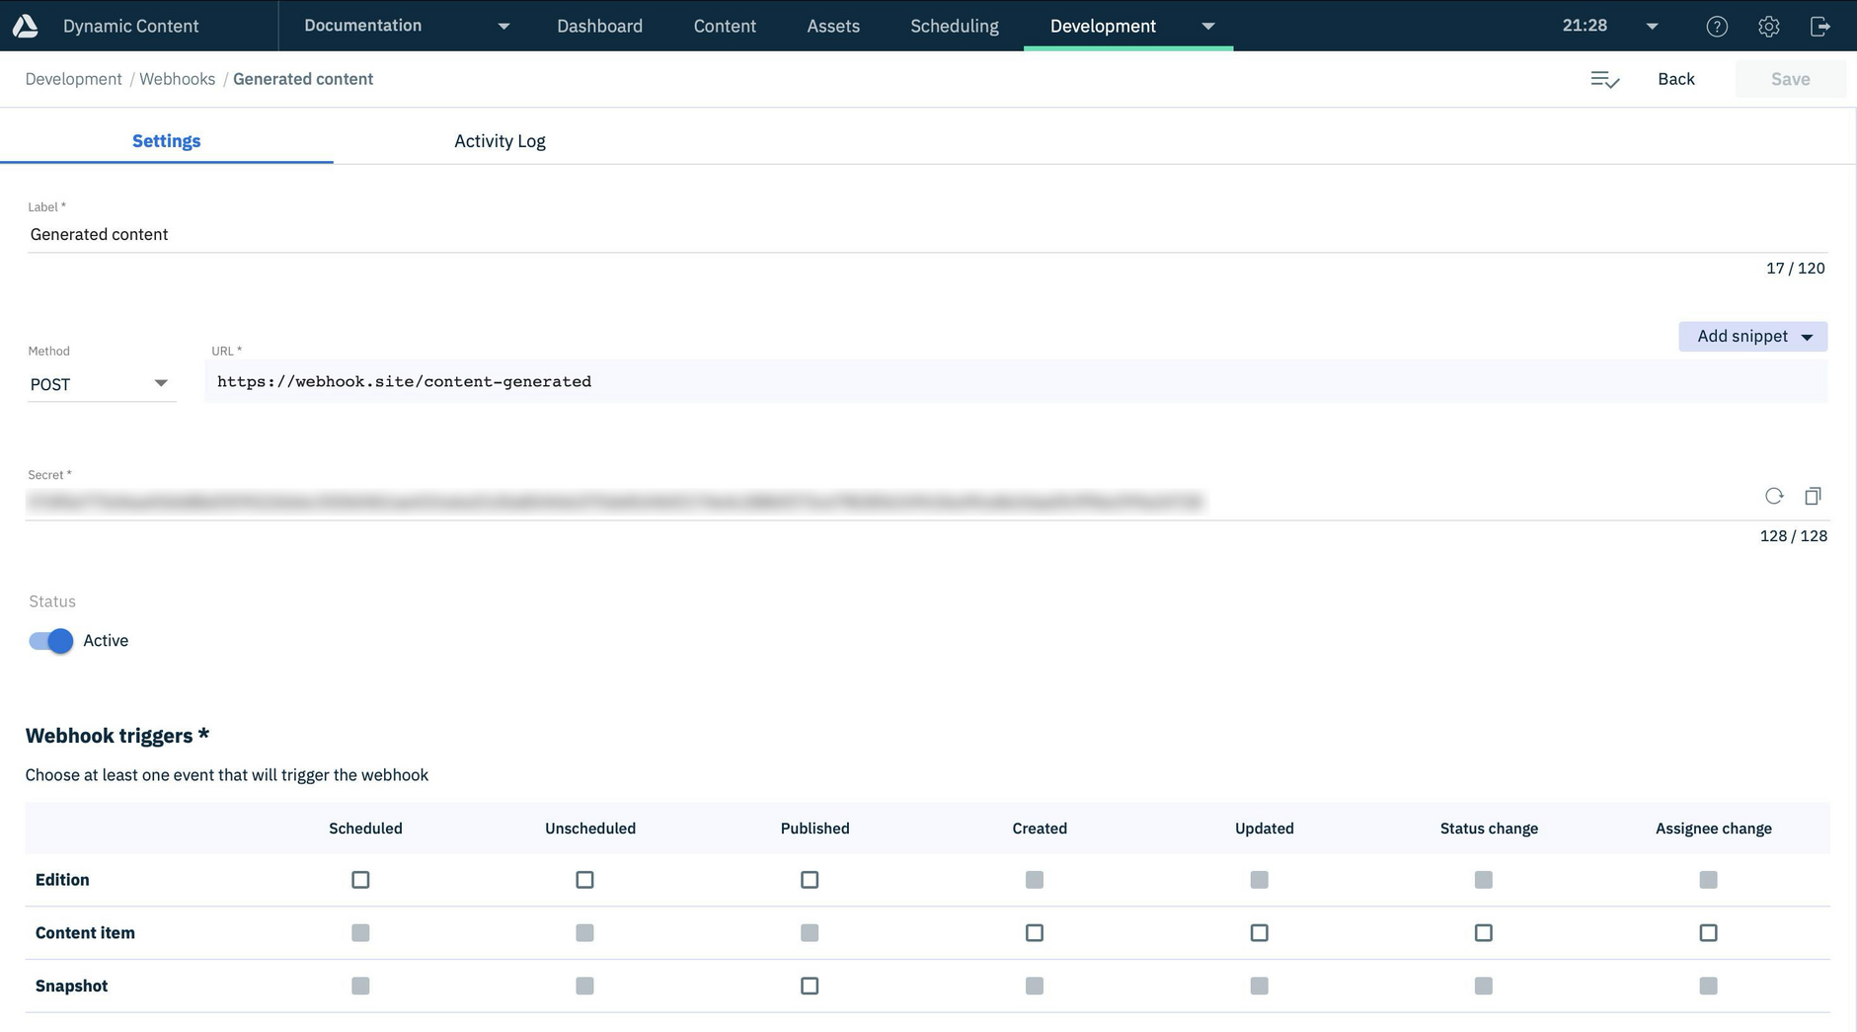Click the log out icon

(1819, 27)
